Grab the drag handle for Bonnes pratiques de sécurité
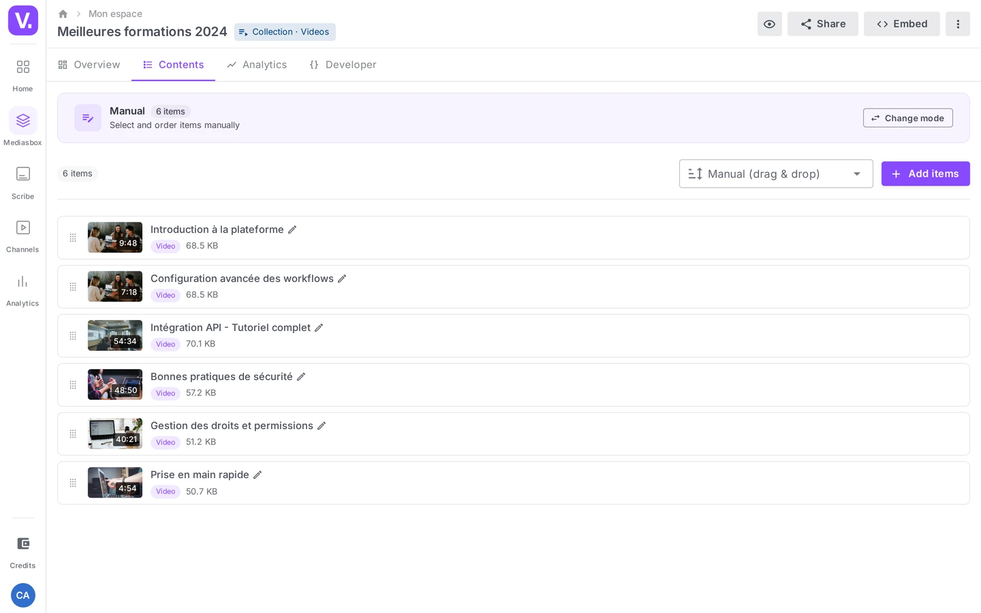Image resolution: width=981 pixels, height=613 pixels. click(x=73, y=385)
